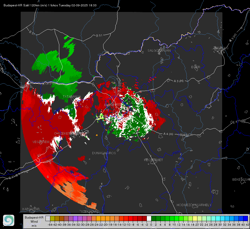Select the olive swatch above -64
The width and height of the screenshot is (250, 229).
point(52,218)
